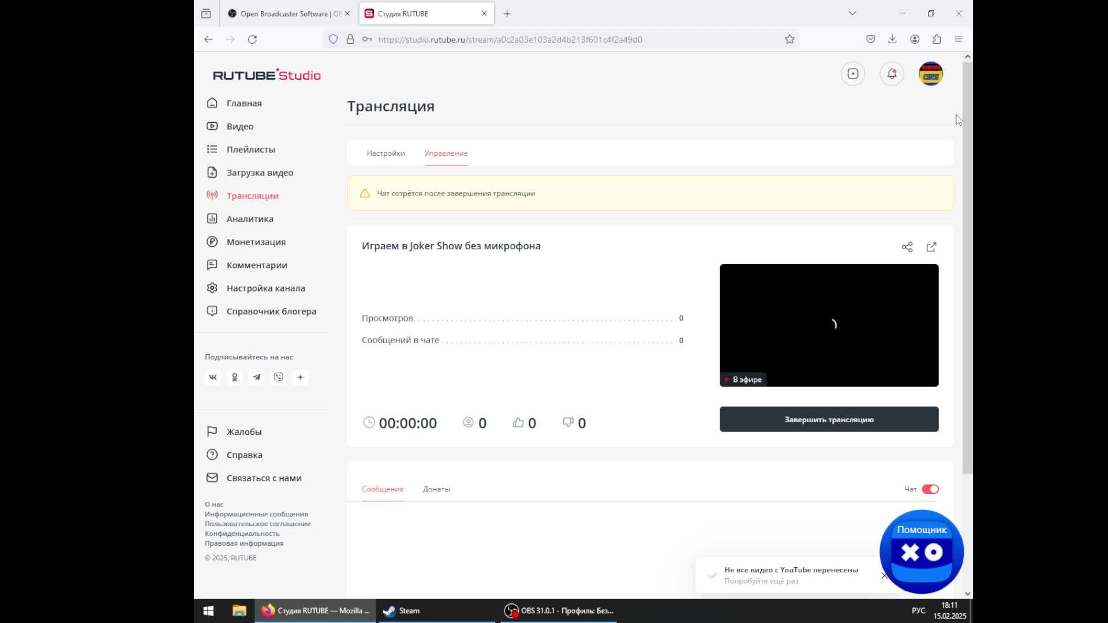Click the address bar URL

click(x=510, y=40)
